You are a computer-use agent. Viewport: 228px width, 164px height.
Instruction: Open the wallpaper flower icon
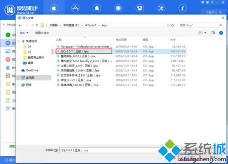click(x=118, y=8)
